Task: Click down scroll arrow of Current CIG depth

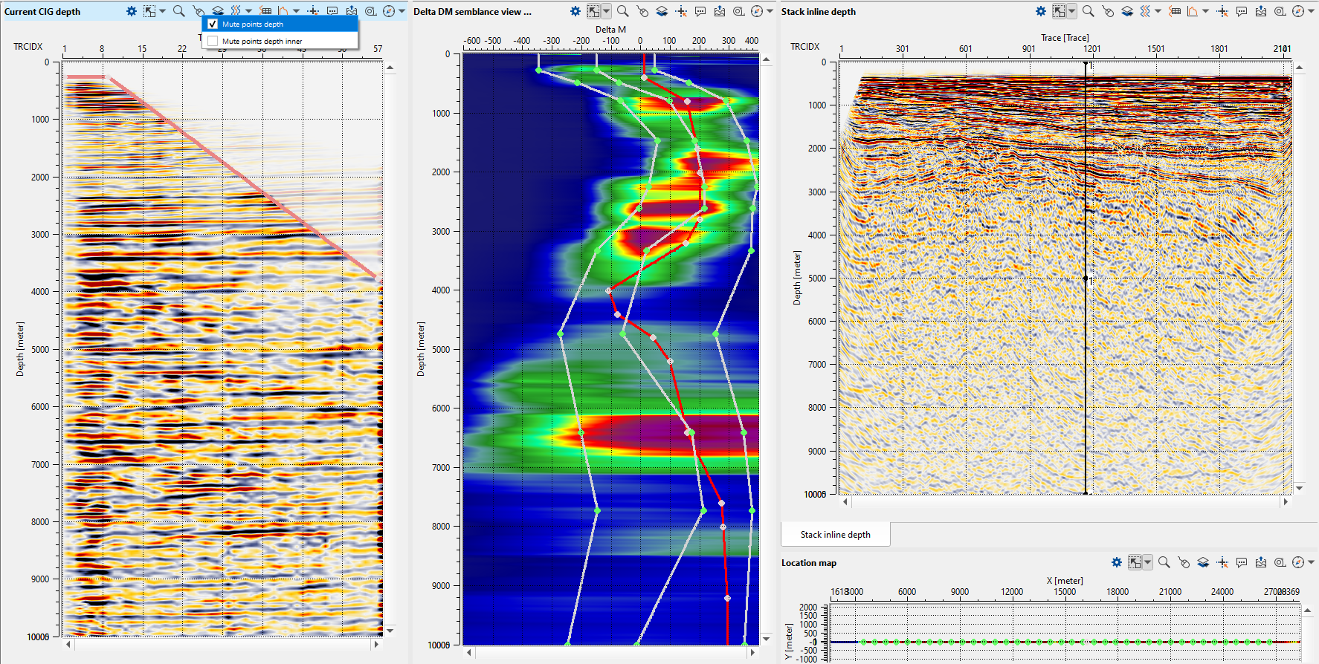Action: [390, 631]
